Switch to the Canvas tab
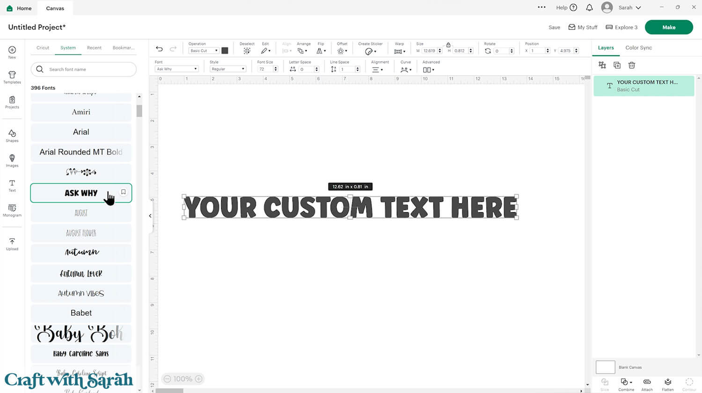 coord(55,8)
